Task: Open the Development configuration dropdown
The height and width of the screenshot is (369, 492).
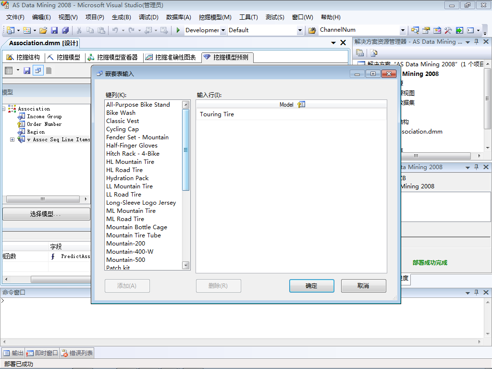Action: click(x=223, y=30)
